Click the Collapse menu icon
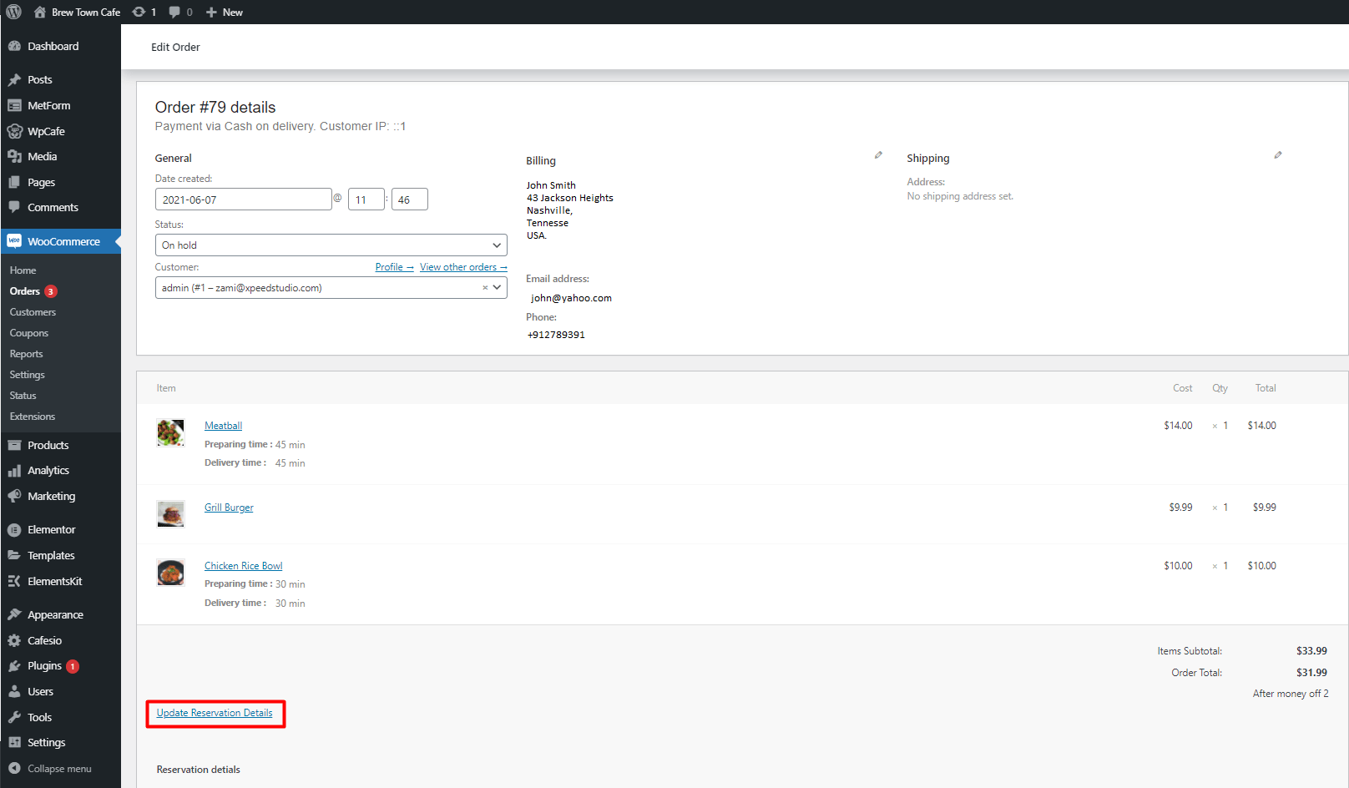Screen dimensions: 1349x788 14,769
